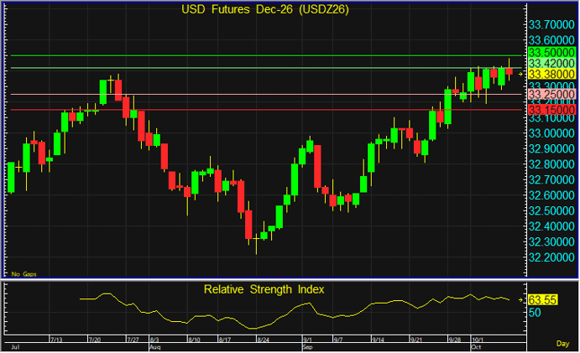This screenshot has width=580, height=353.
Task: Click the Relative Strength Index title
Action: click(264, 289)
